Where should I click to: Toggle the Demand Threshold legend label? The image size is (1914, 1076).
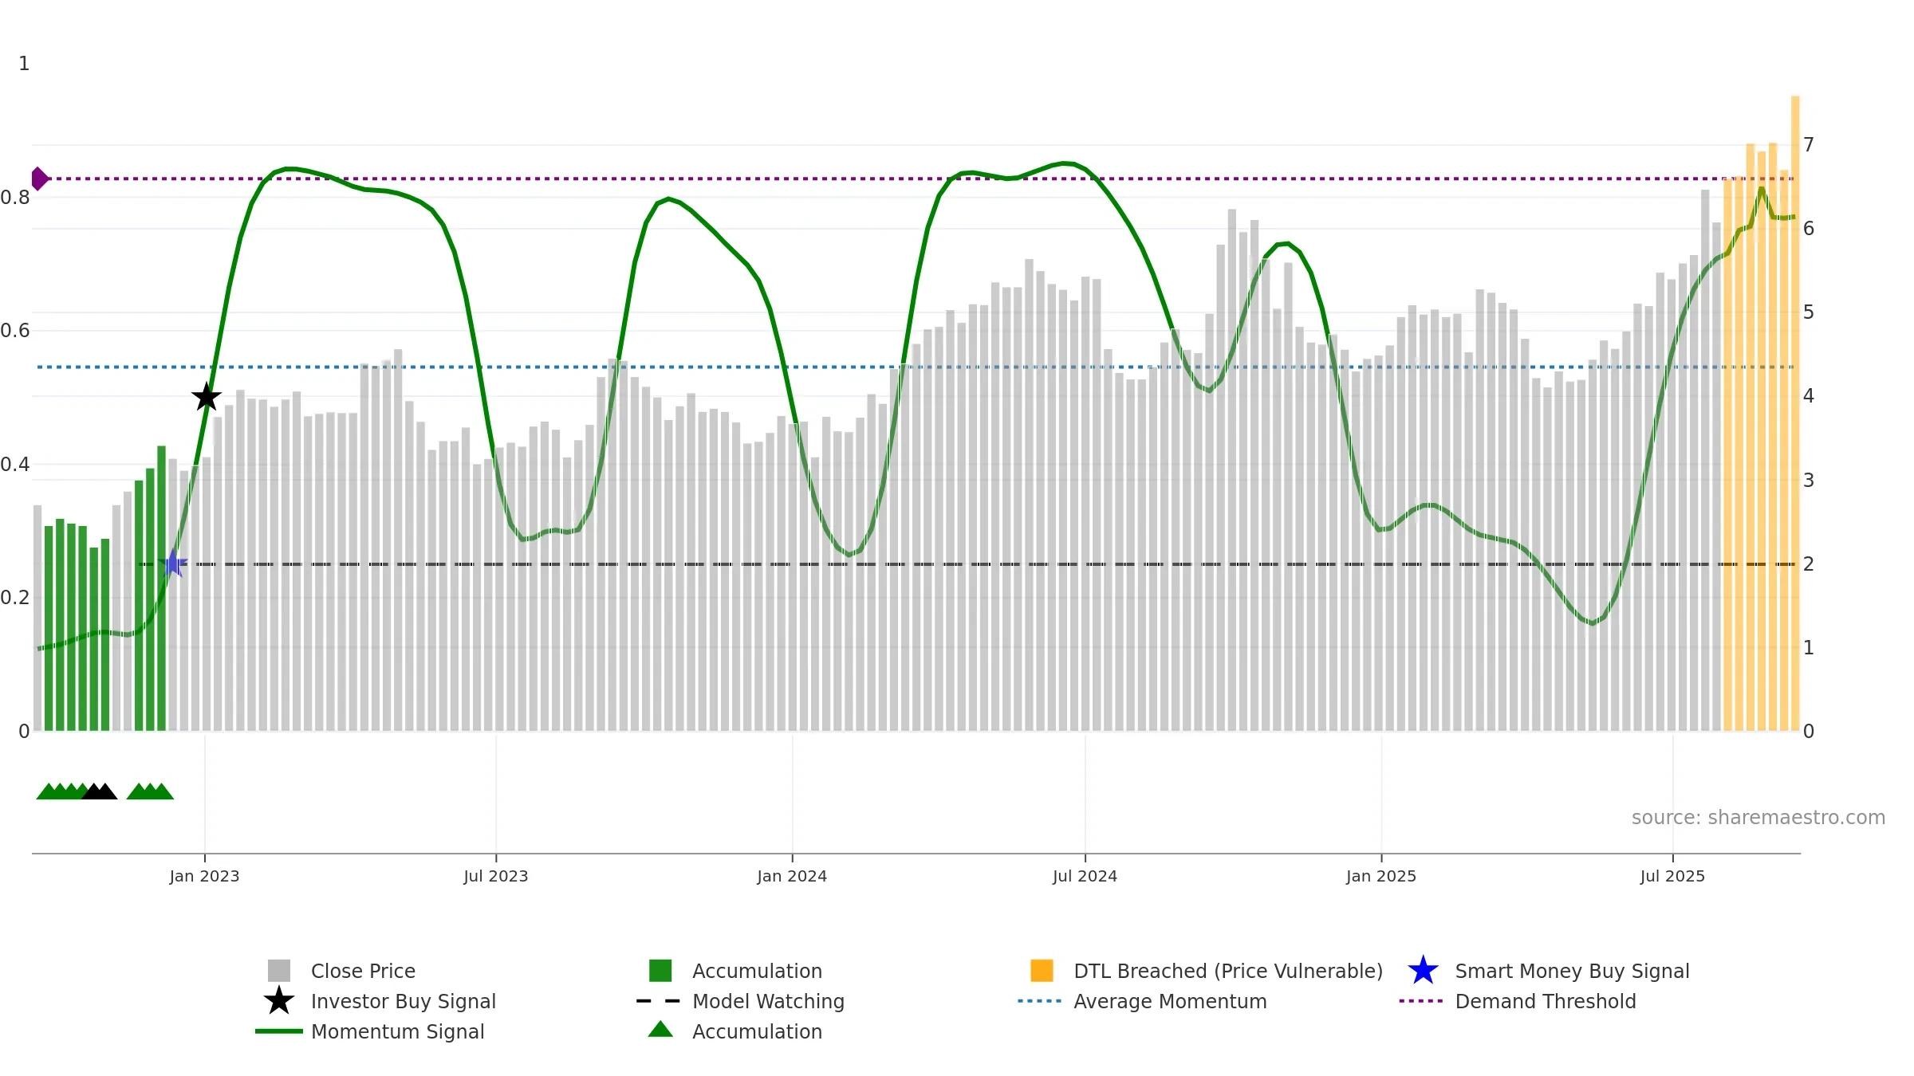coord(1546,1001)
